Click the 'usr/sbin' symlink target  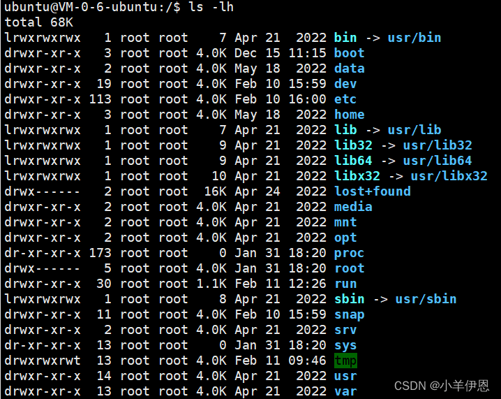tap(426, 299)
